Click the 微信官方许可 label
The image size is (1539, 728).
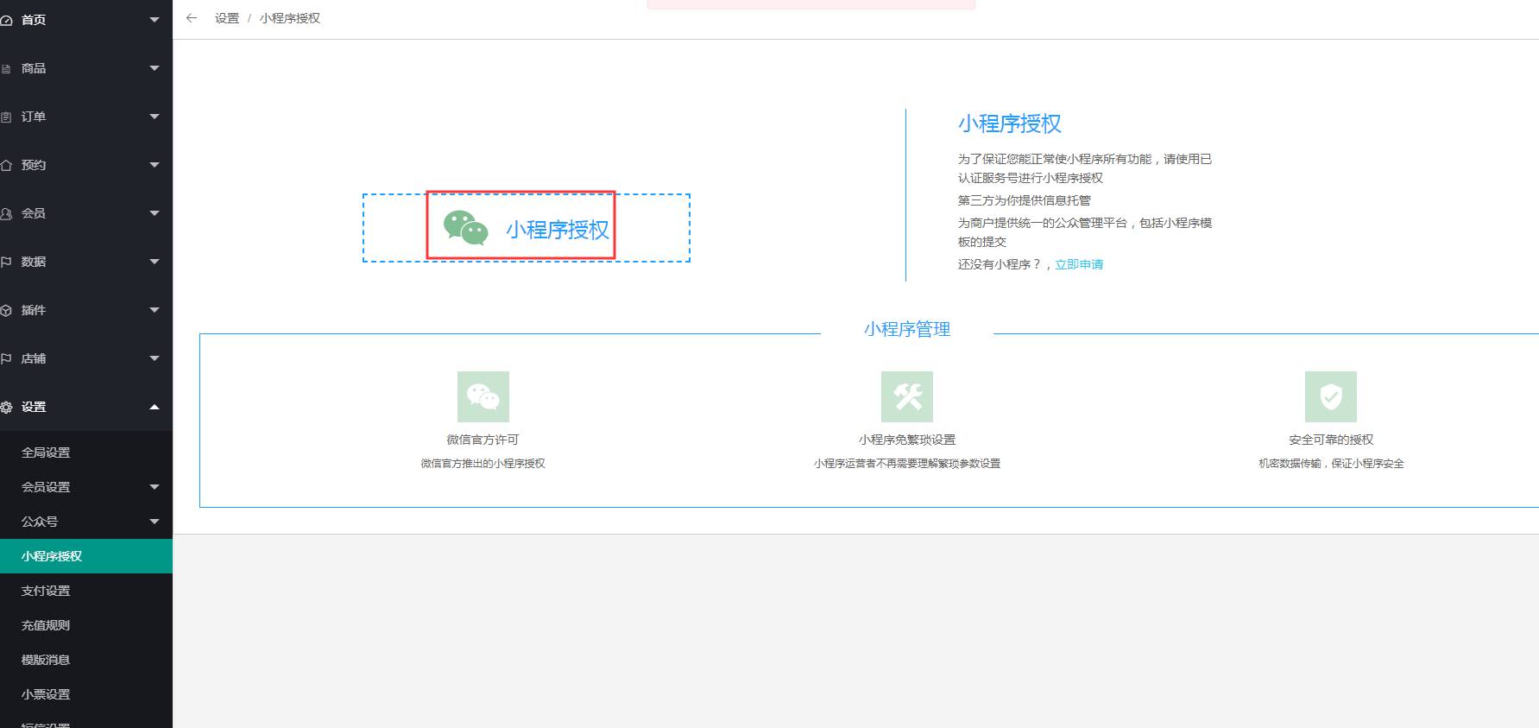pos(483,440)
